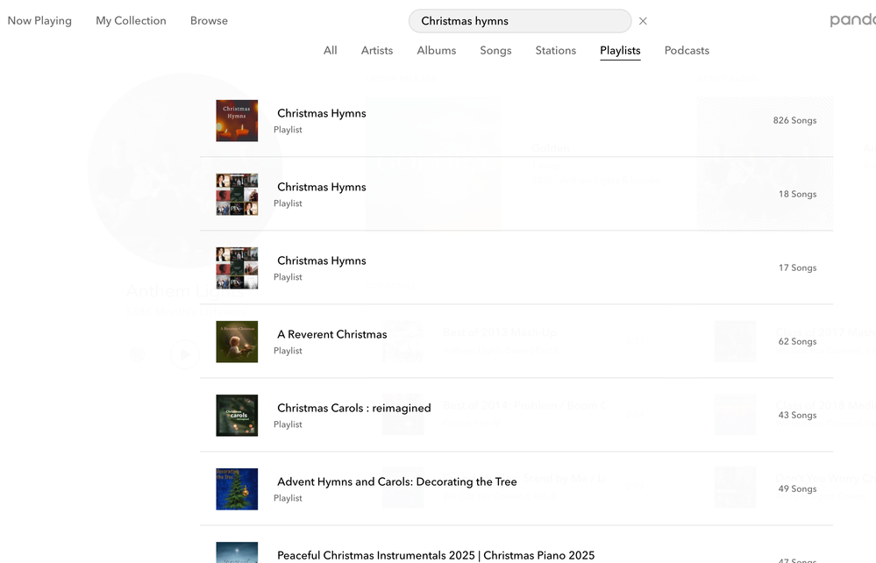This screenshot has width=876, height=563.
Task: Open the Advent Hymns Christmas tree thumbnail
Action: (237, 488)
